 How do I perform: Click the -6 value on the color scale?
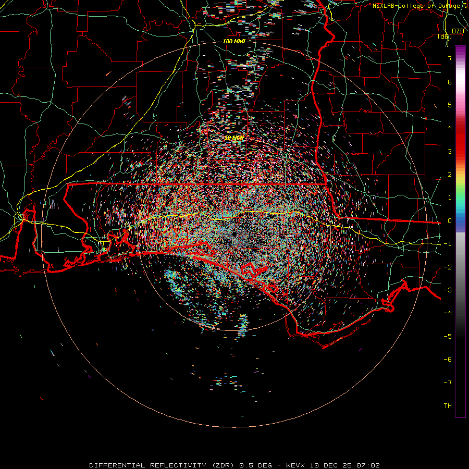click(448, 360)
